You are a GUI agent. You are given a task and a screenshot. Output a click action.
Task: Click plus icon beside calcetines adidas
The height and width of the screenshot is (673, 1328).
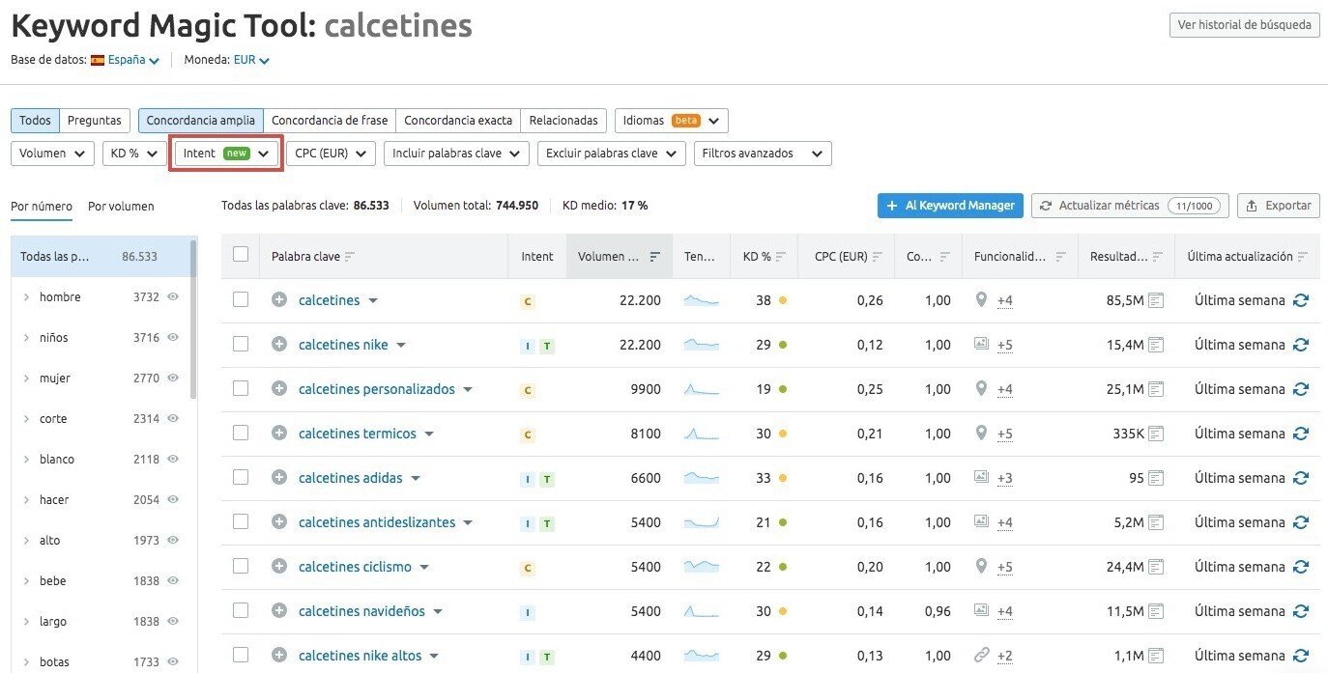point(279,478)
